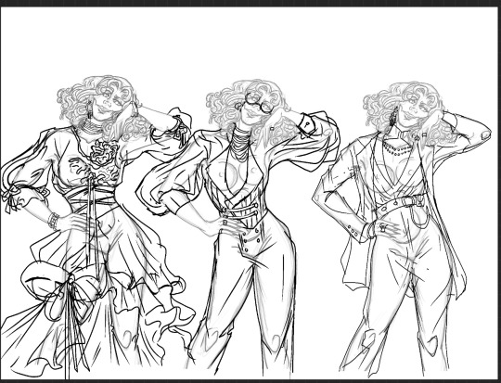501x383 pixels.
Task: Click the ruffled flower brooch on the left figure's chest
Action: click(104, 152)
